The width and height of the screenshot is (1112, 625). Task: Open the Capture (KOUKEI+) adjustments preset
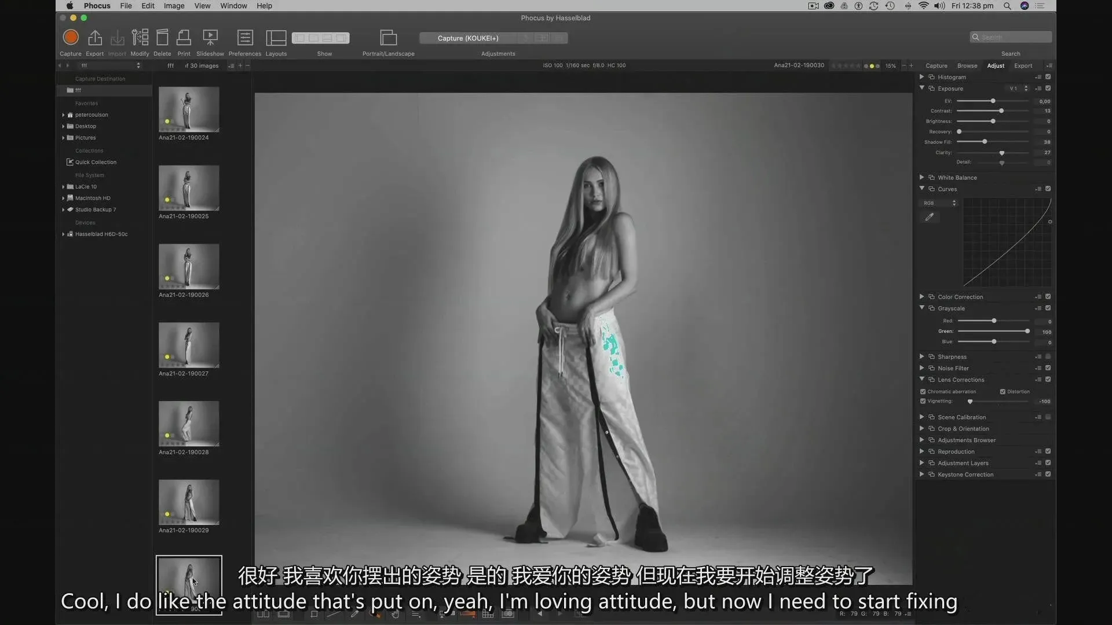(x=468, y=38)
